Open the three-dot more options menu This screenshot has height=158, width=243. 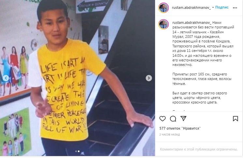235,8
